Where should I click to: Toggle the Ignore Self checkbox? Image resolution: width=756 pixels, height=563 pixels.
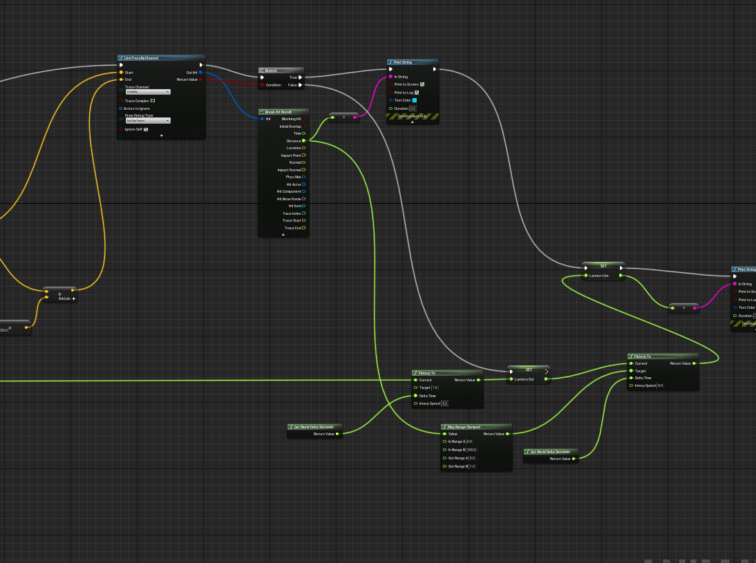point(146,129)
